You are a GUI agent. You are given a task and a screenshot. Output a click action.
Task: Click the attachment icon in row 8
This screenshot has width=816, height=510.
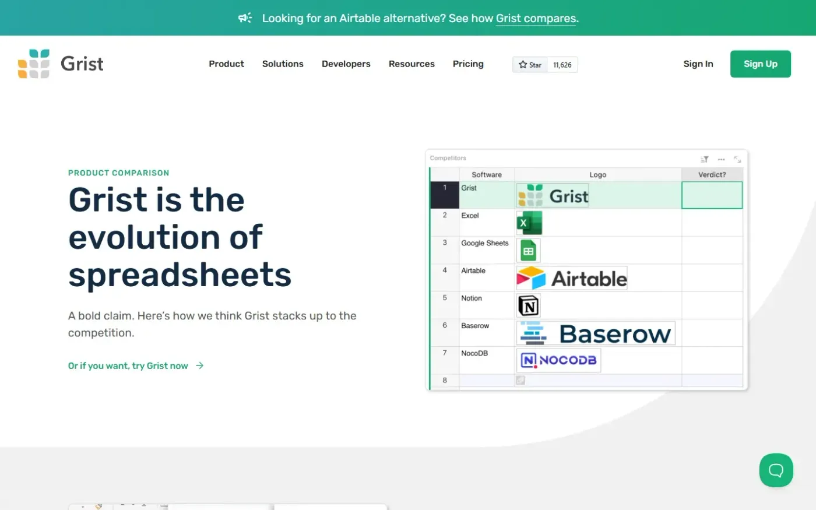click(520, 380)
